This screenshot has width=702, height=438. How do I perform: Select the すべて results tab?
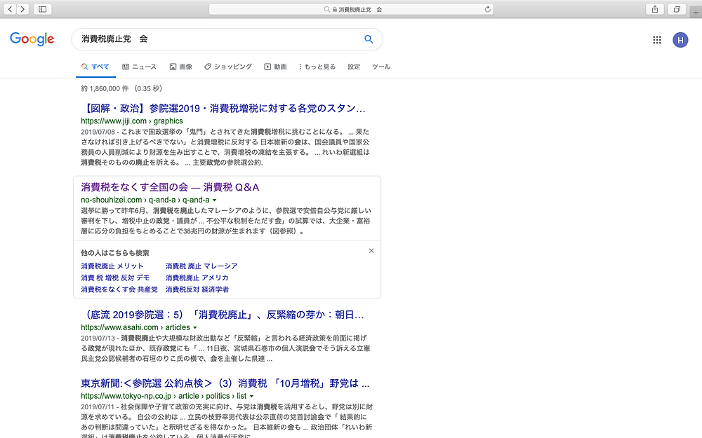coord(95,67)
